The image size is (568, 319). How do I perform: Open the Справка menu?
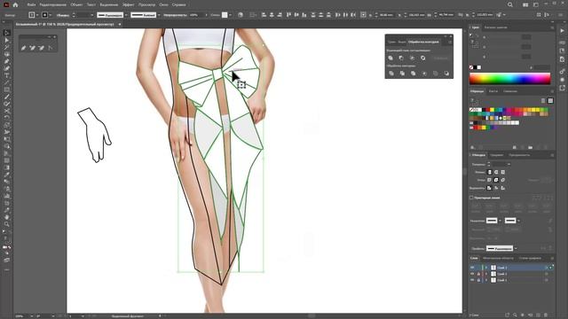pyautogui.click(x=179, y=4)
